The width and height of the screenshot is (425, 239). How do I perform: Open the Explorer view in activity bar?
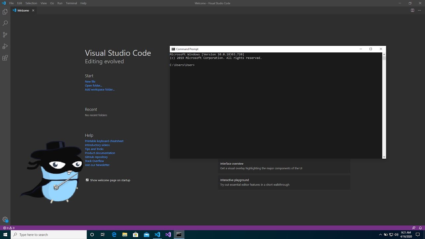pyautogui.click(x=5, y=12)
